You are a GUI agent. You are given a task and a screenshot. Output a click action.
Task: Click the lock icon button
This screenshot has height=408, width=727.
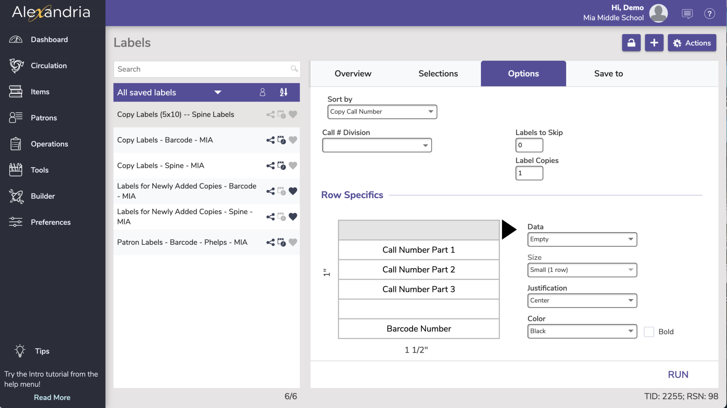631,43
